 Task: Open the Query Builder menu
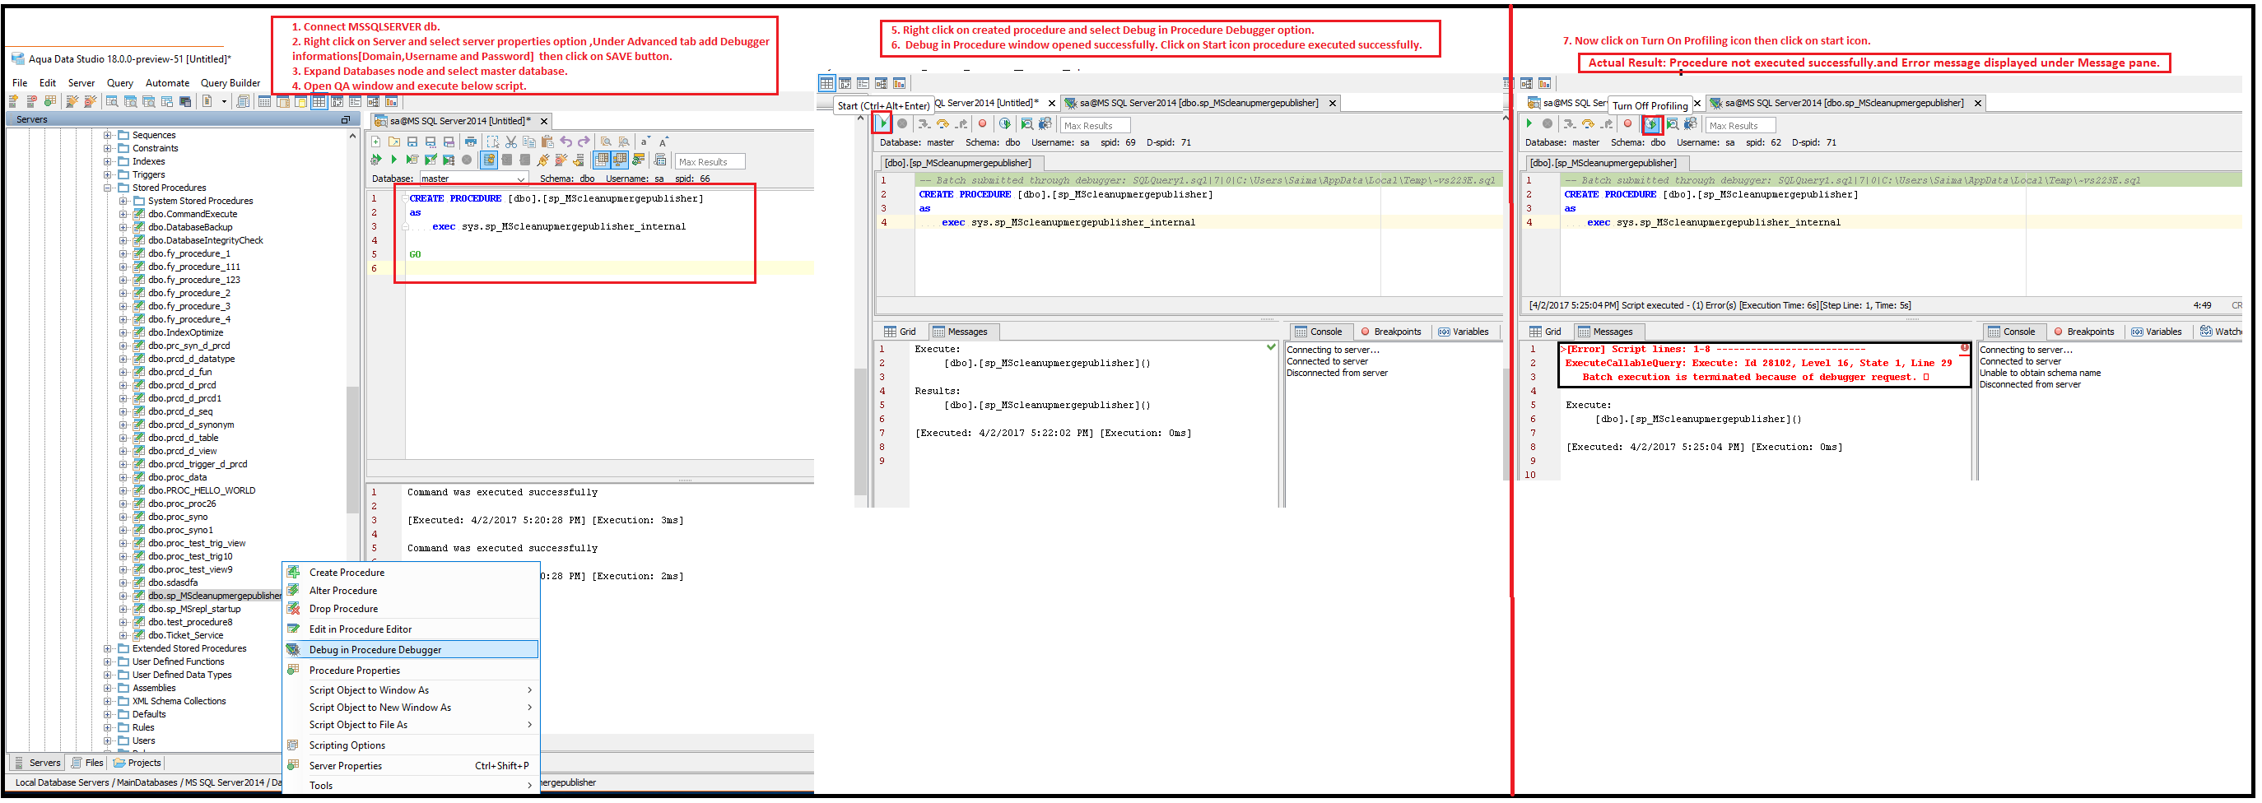coord(231,82)
